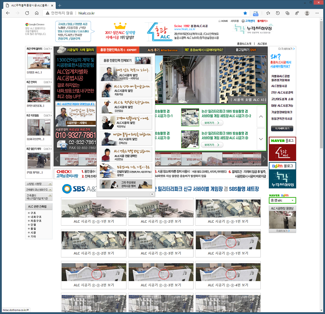Open the Collections icon in toolbar
Screen dimensions: 325x314
click(x=287, y=13)
